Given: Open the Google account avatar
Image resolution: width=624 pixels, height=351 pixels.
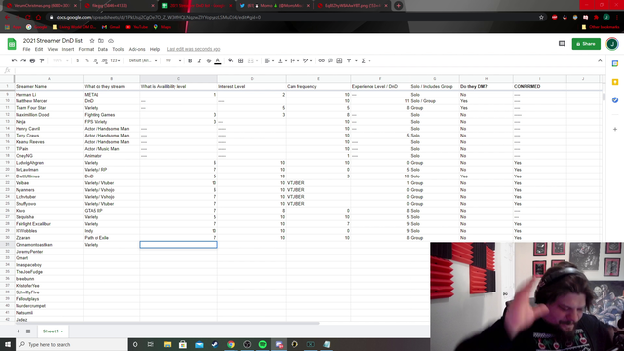Looking at the screenshot, I should (612, 44).
